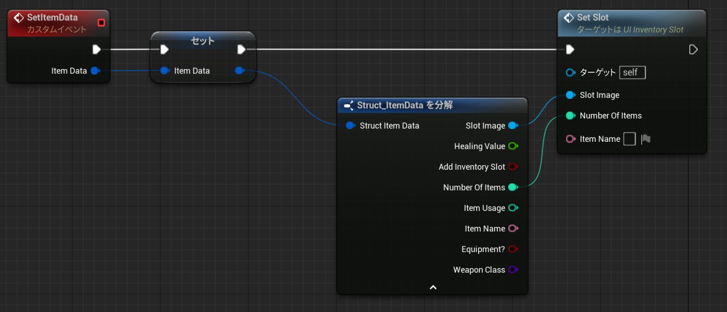Click the flag icon beside Item Name

(x=646, y=139)
